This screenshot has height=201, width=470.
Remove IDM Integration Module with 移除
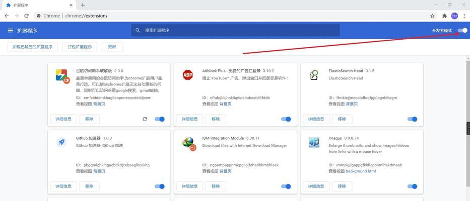(216, 186)
